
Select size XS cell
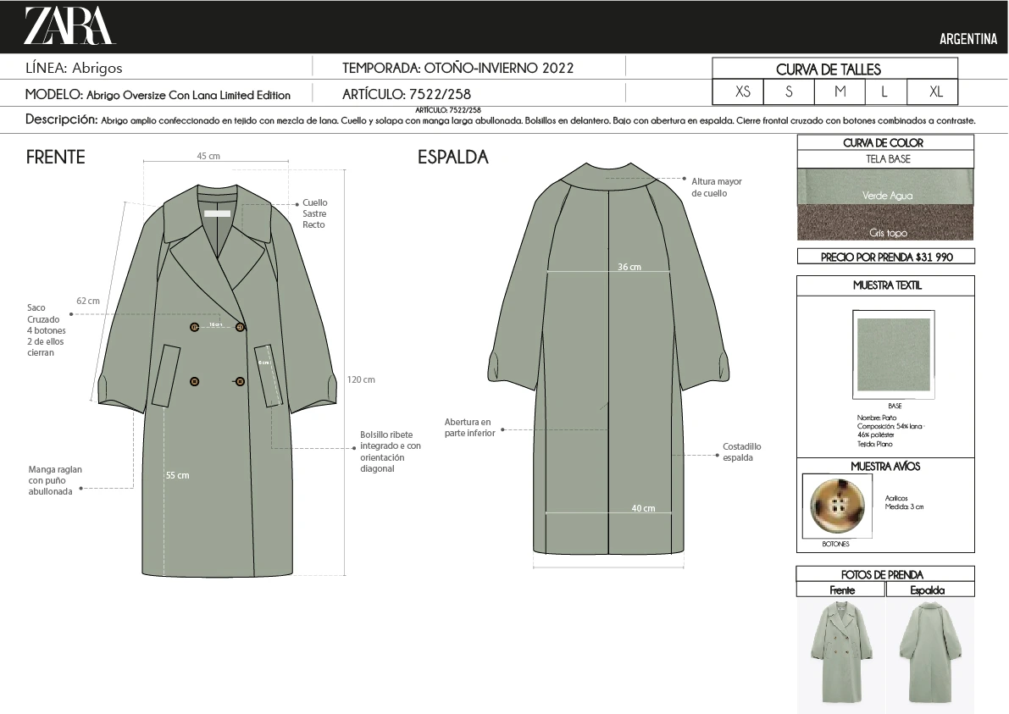[738, 91]
